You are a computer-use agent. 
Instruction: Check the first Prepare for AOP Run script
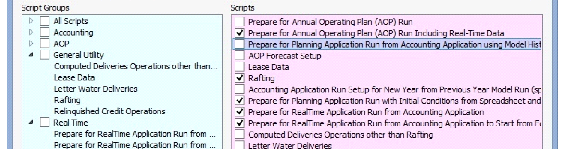tap(239, 22)
